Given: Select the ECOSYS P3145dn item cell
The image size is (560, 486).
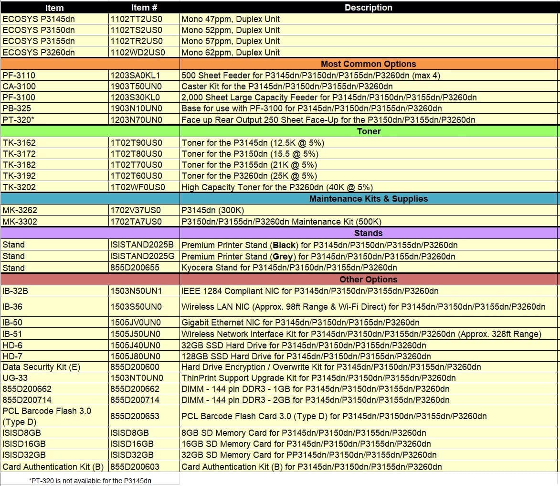Looking at the screenshot, I should click(54, 19).
